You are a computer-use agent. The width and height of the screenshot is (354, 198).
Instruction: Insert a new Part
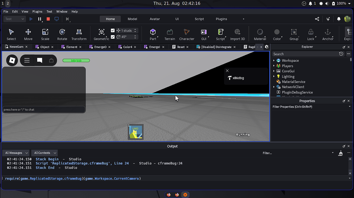click(153, 34)
